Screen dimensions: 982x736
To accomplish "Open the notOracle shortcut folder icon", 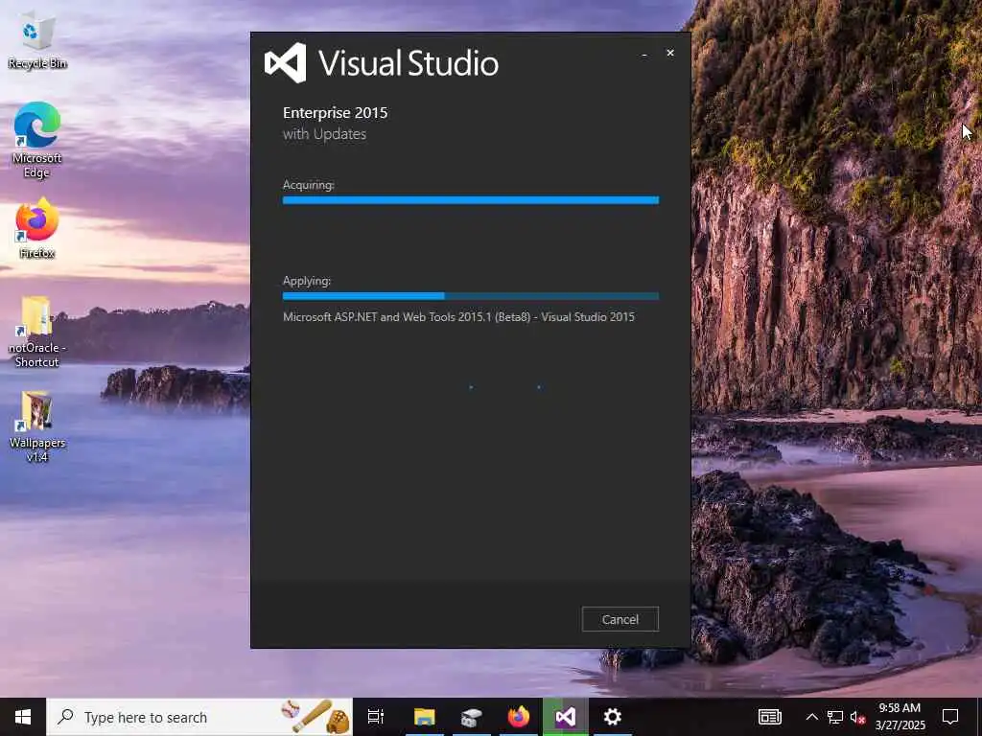I will (x=37, y=332).
